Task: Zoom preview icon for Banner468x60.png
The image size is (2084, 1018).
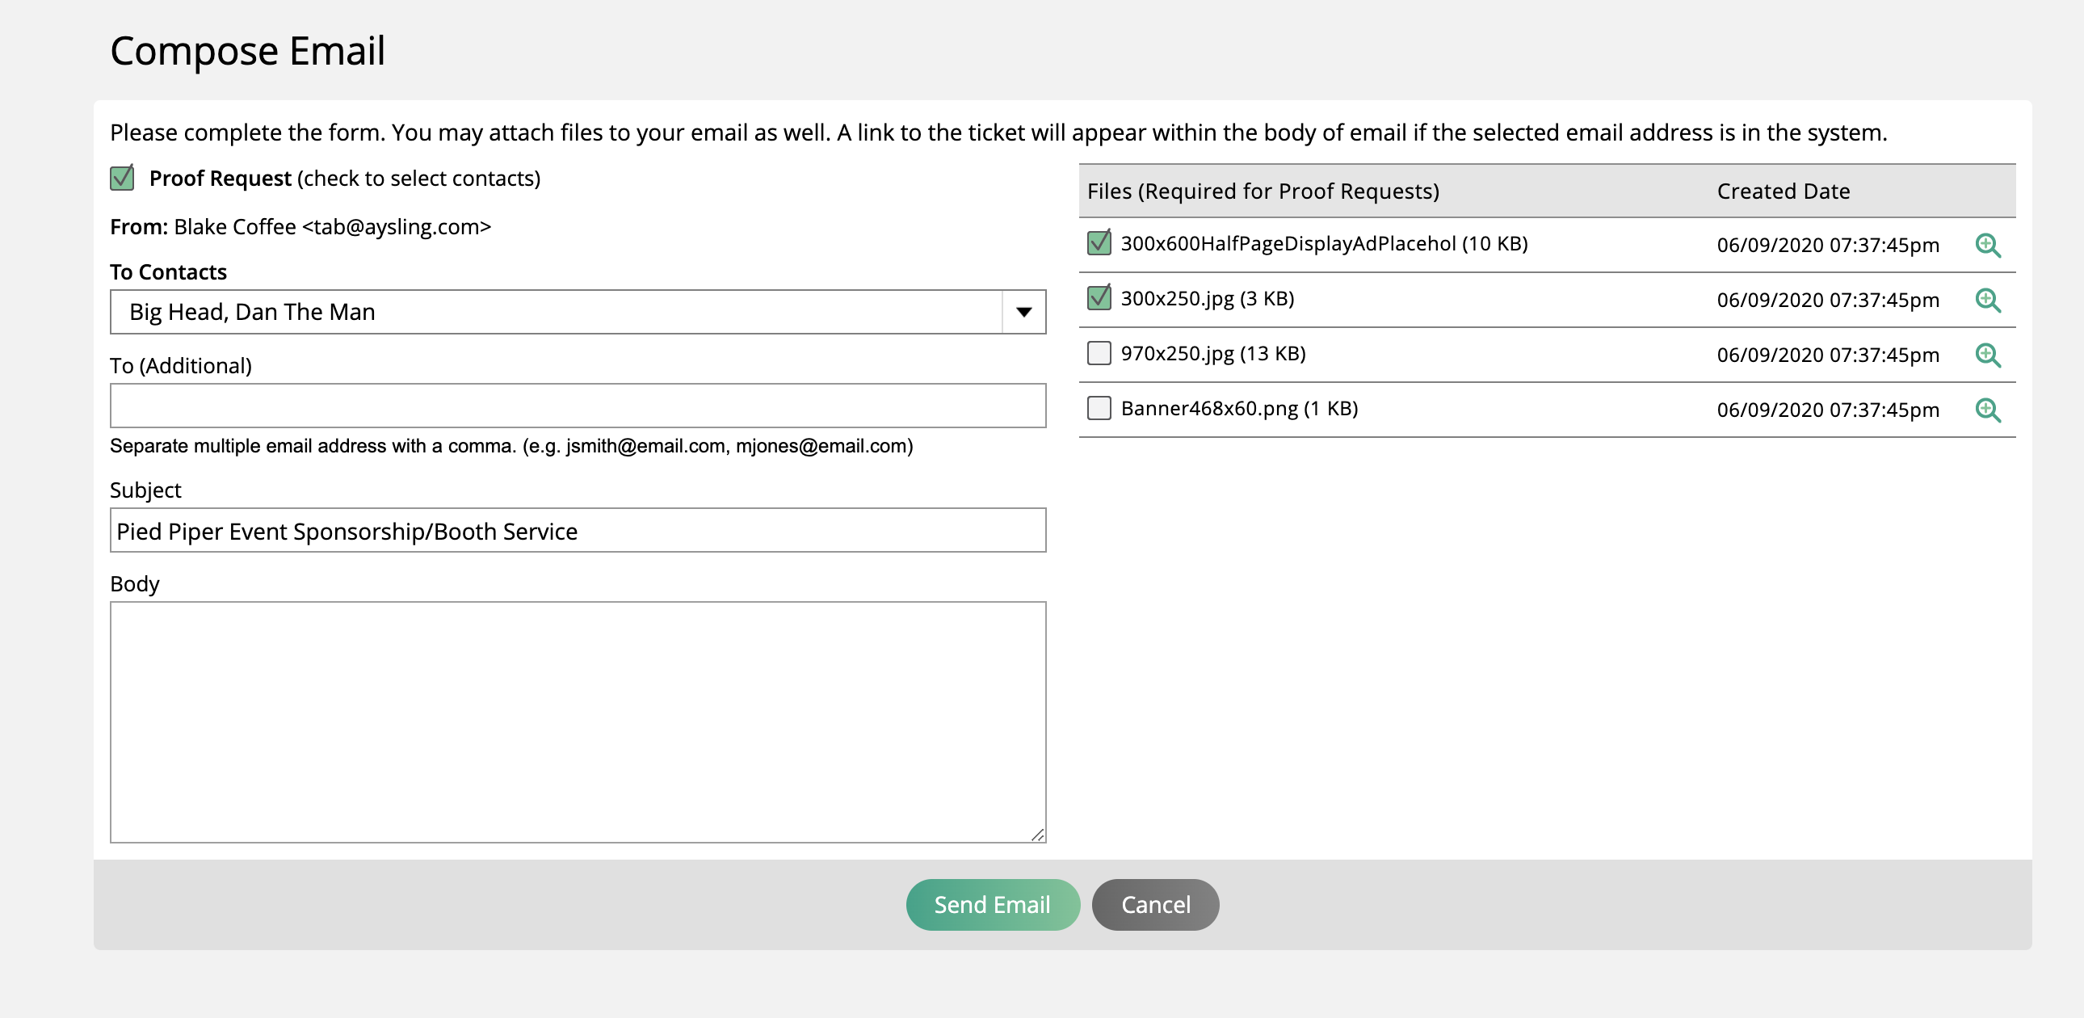Action: coord(1988,410)
